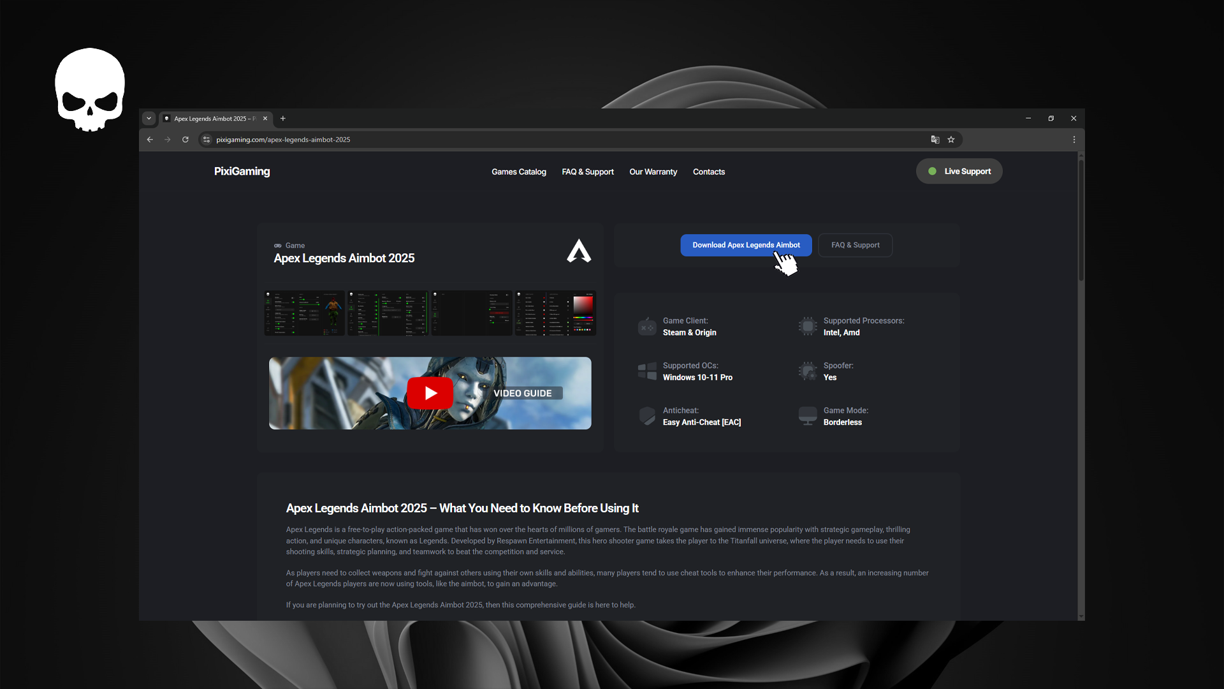Click the Anticheat shield icon
The width and height of the screenshot is (1224, 689).
tap(647, 416)
